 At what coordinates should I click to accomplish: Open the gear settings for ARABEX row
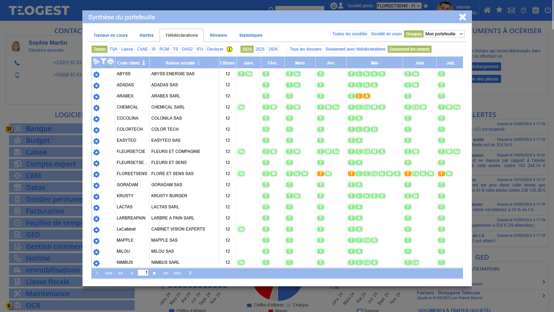97,97
